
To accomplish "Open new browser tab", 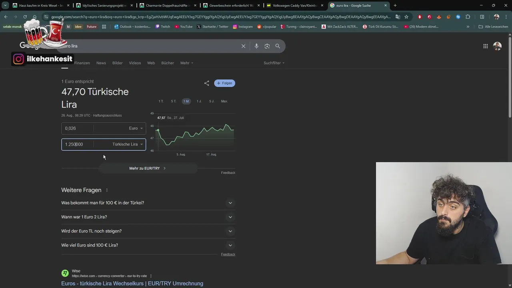I will (x=395, y=6).
